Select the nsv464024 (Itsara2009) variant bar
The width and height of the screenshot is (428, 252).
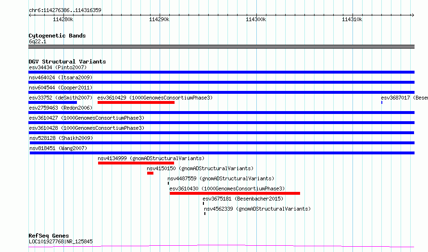(221, 82)
